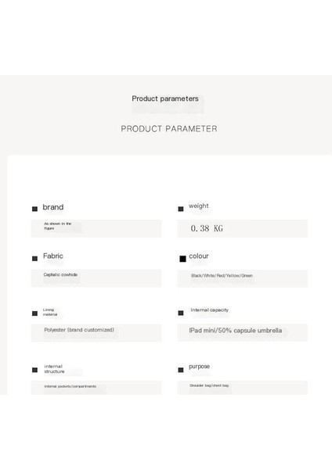Screen dimensions: 332x469
Task: Click the square bullet beside purpose
Action: (181, 370)
